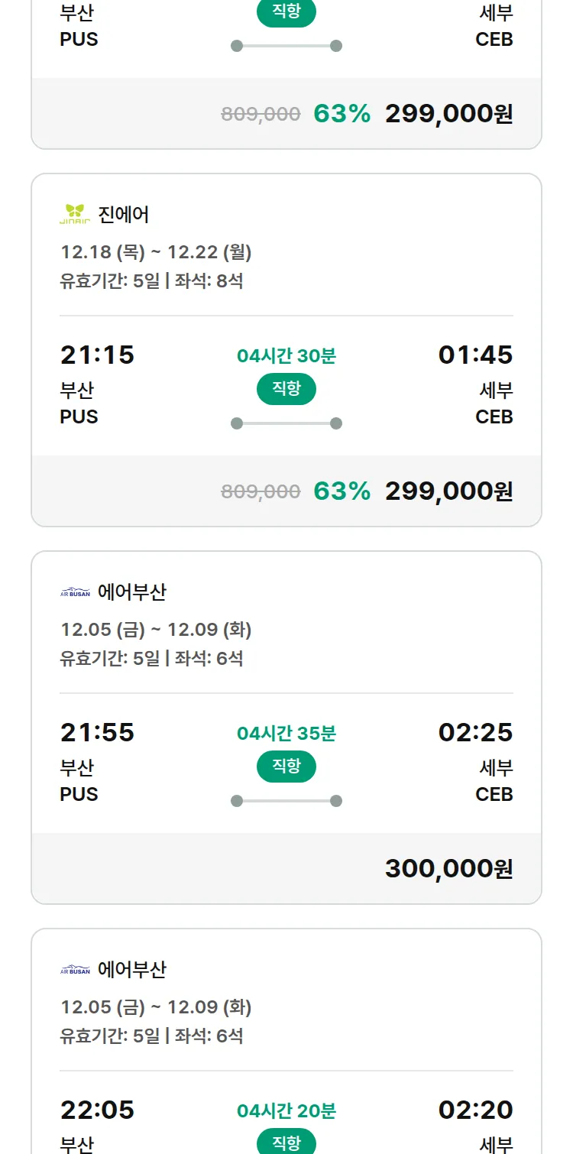
Task: Select the 12.18 (목) ~ 12.22 (월) date range
Action: [x=156, y=252]
